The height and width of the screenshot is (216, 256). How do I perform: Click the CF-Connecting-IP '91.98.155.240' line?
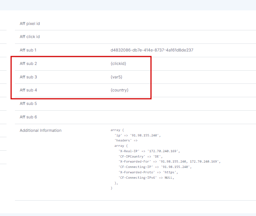pos(155,167)
